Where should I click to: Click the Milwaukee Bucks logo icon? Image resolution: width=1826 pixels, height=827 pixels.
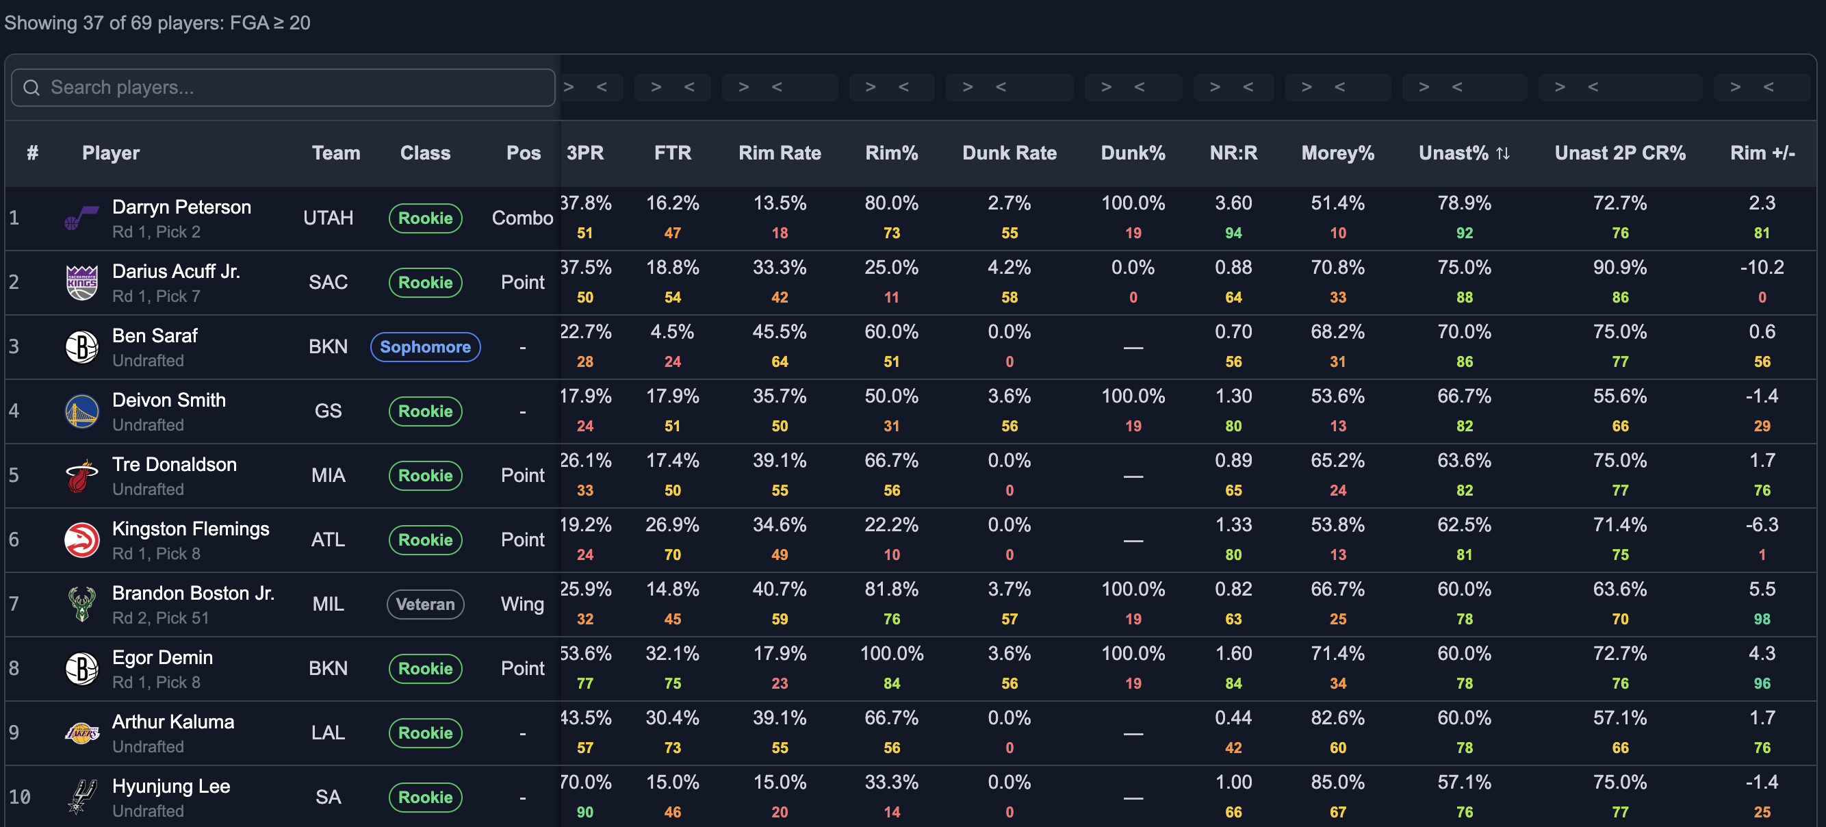[x=81, y=605]
